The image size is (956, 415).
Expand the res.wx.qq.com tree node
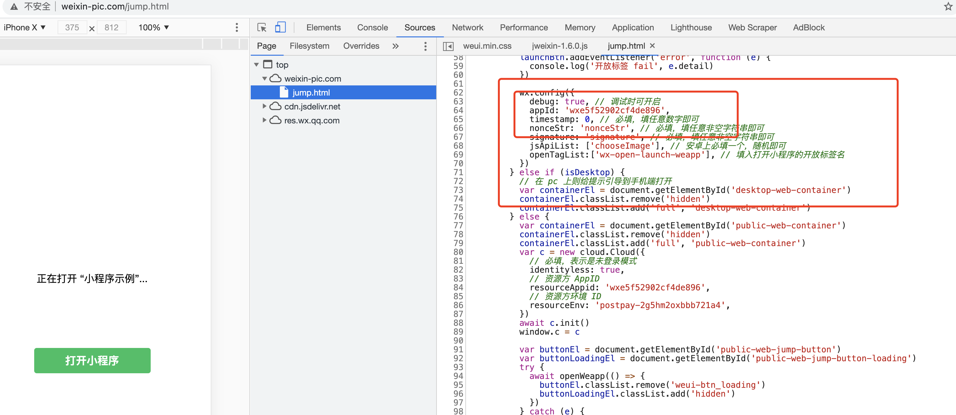coord(264,120)
